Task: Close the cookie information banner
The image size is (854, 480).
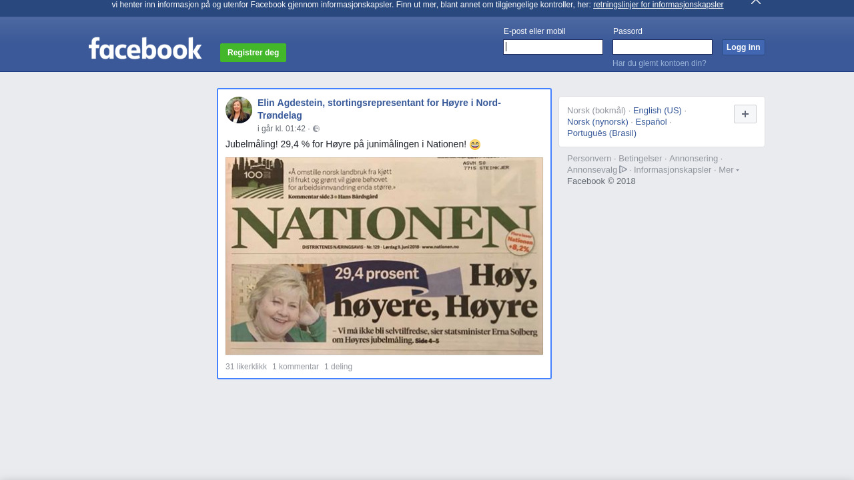Action: 756,2
